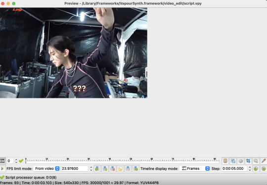267x185 pixels.
Task: Increase the FPS value stepper
Action: (91, 167)
